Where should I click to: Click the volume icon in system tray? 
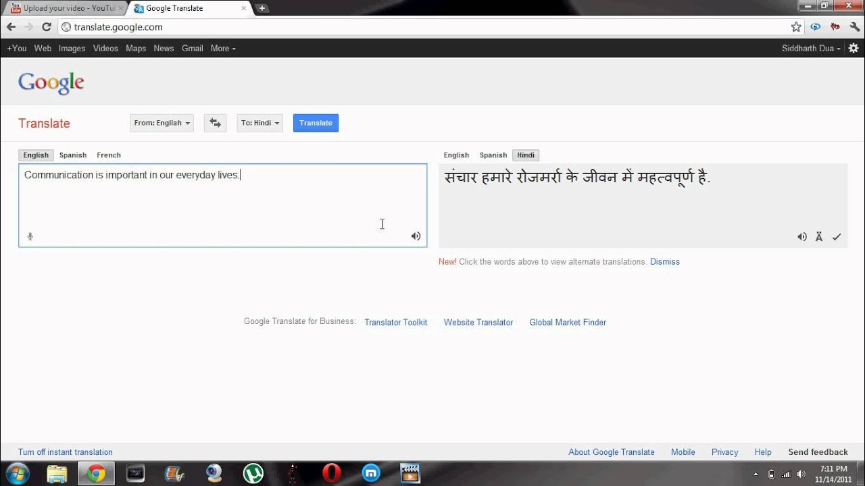coord(801,474)
